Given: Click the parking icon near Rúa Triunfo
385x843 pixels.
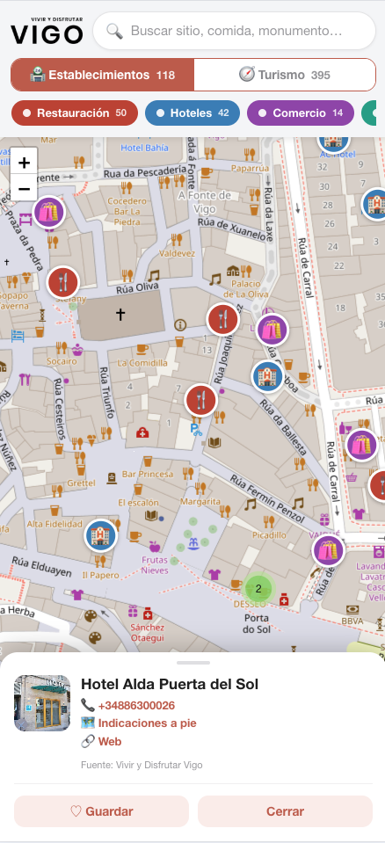Looking at the screenshot, I should (x=196, y=429).
